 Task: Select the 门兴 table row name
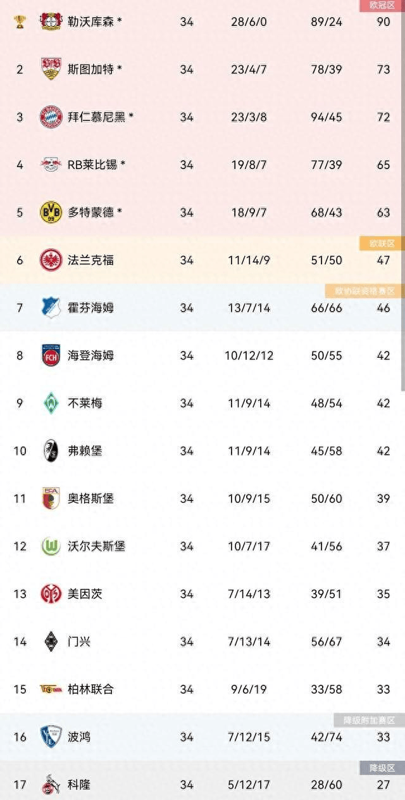79,642
